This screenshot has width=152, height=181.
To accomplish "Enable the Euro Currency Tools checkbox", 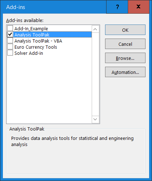I will click(x=10, y=47).
